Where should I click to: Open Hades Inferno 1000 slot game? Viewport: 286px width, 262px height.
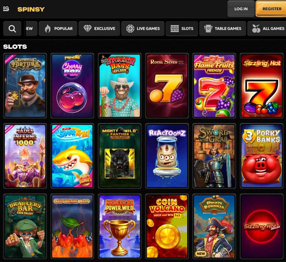coord(25,156)
